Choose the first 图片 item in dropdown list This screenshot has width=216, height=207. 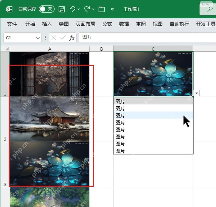[x=153, y=101]
